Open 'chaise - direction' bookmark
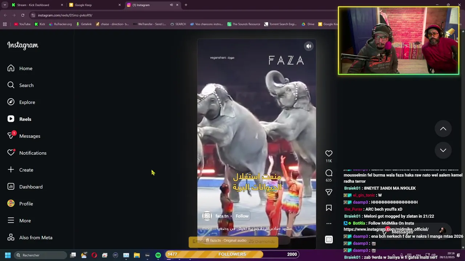This screenshot has width=465, height=261. tap(112, 24)
